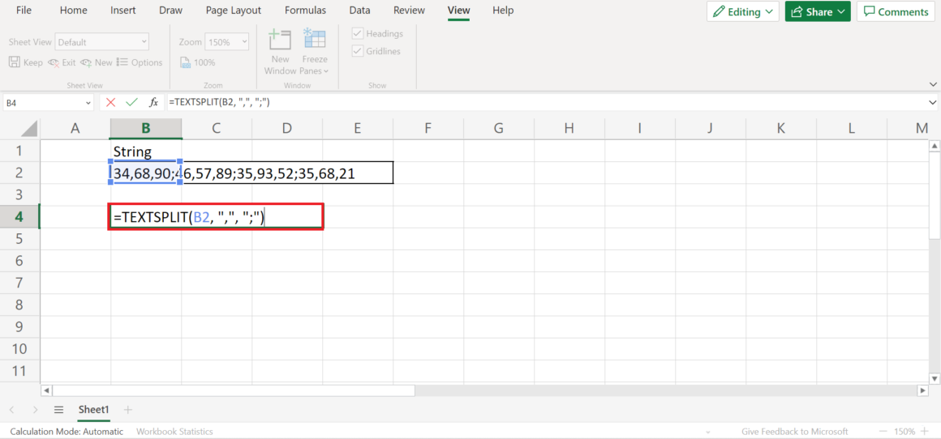Image resolution: width=941 pixels, height=439 pixels.
Task: Toggle the Headings checkbox
Action: coord(357,34)
